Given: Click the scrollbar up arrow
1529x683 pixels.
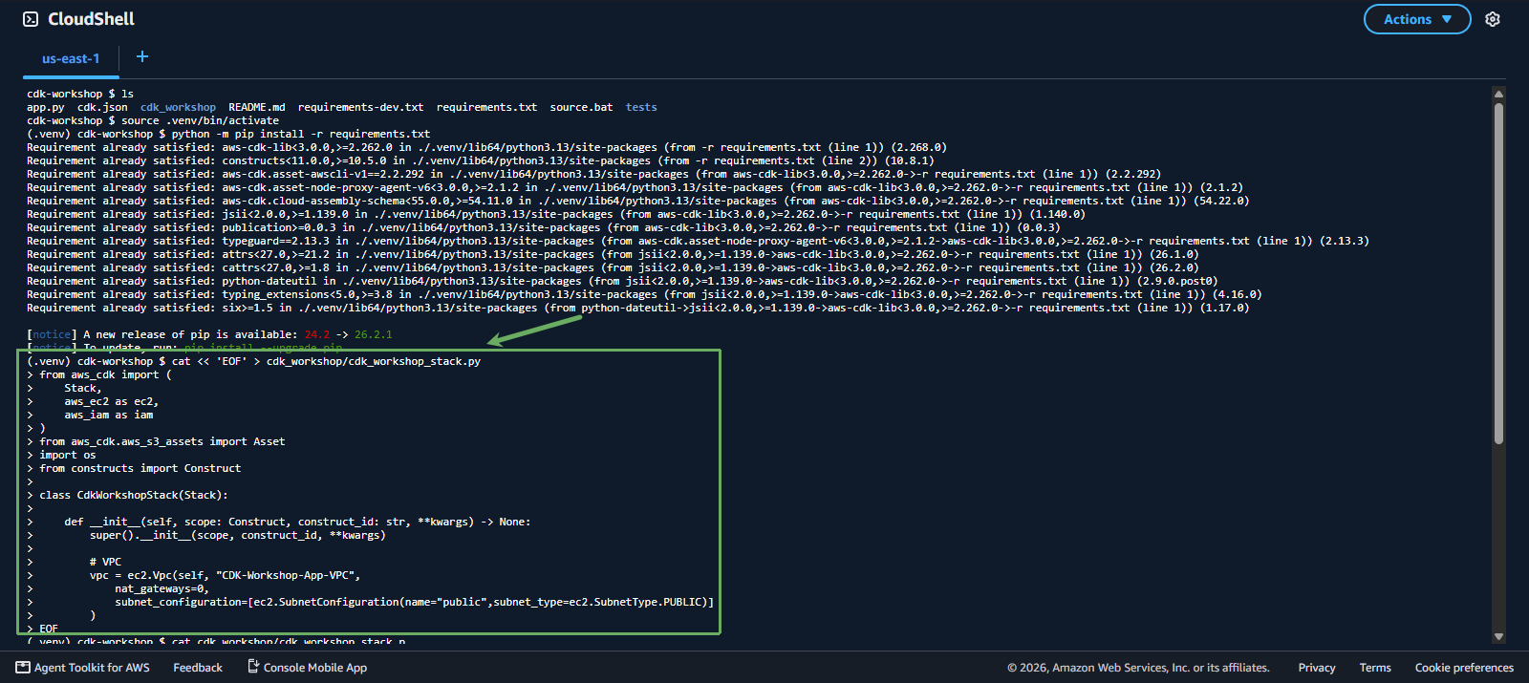Looking at the screenshot, I should pyautogui.click(x=1498, y=94).
